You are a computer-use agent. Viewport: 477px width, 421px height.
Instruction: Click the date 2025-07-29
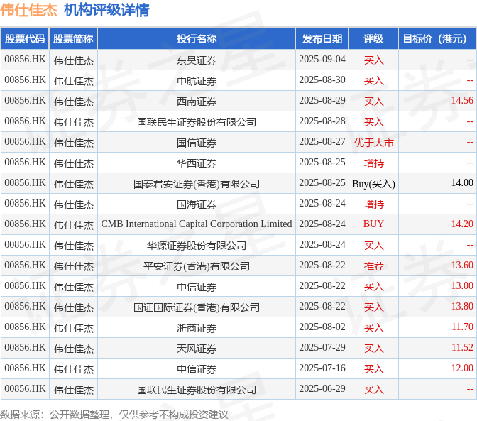pyautogui.click(x=322, y=347)
